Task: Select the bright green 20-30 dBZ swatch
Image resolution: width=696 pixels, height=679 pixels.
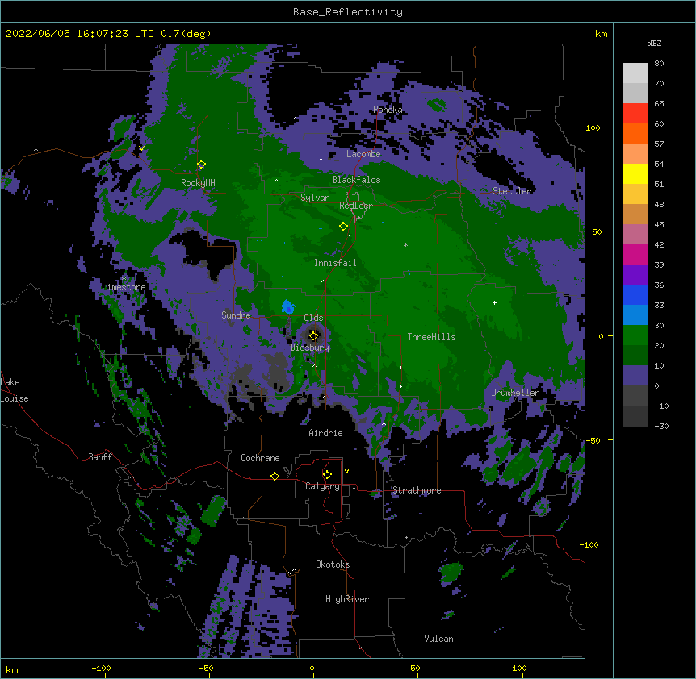Action: (x=635, y=335)
